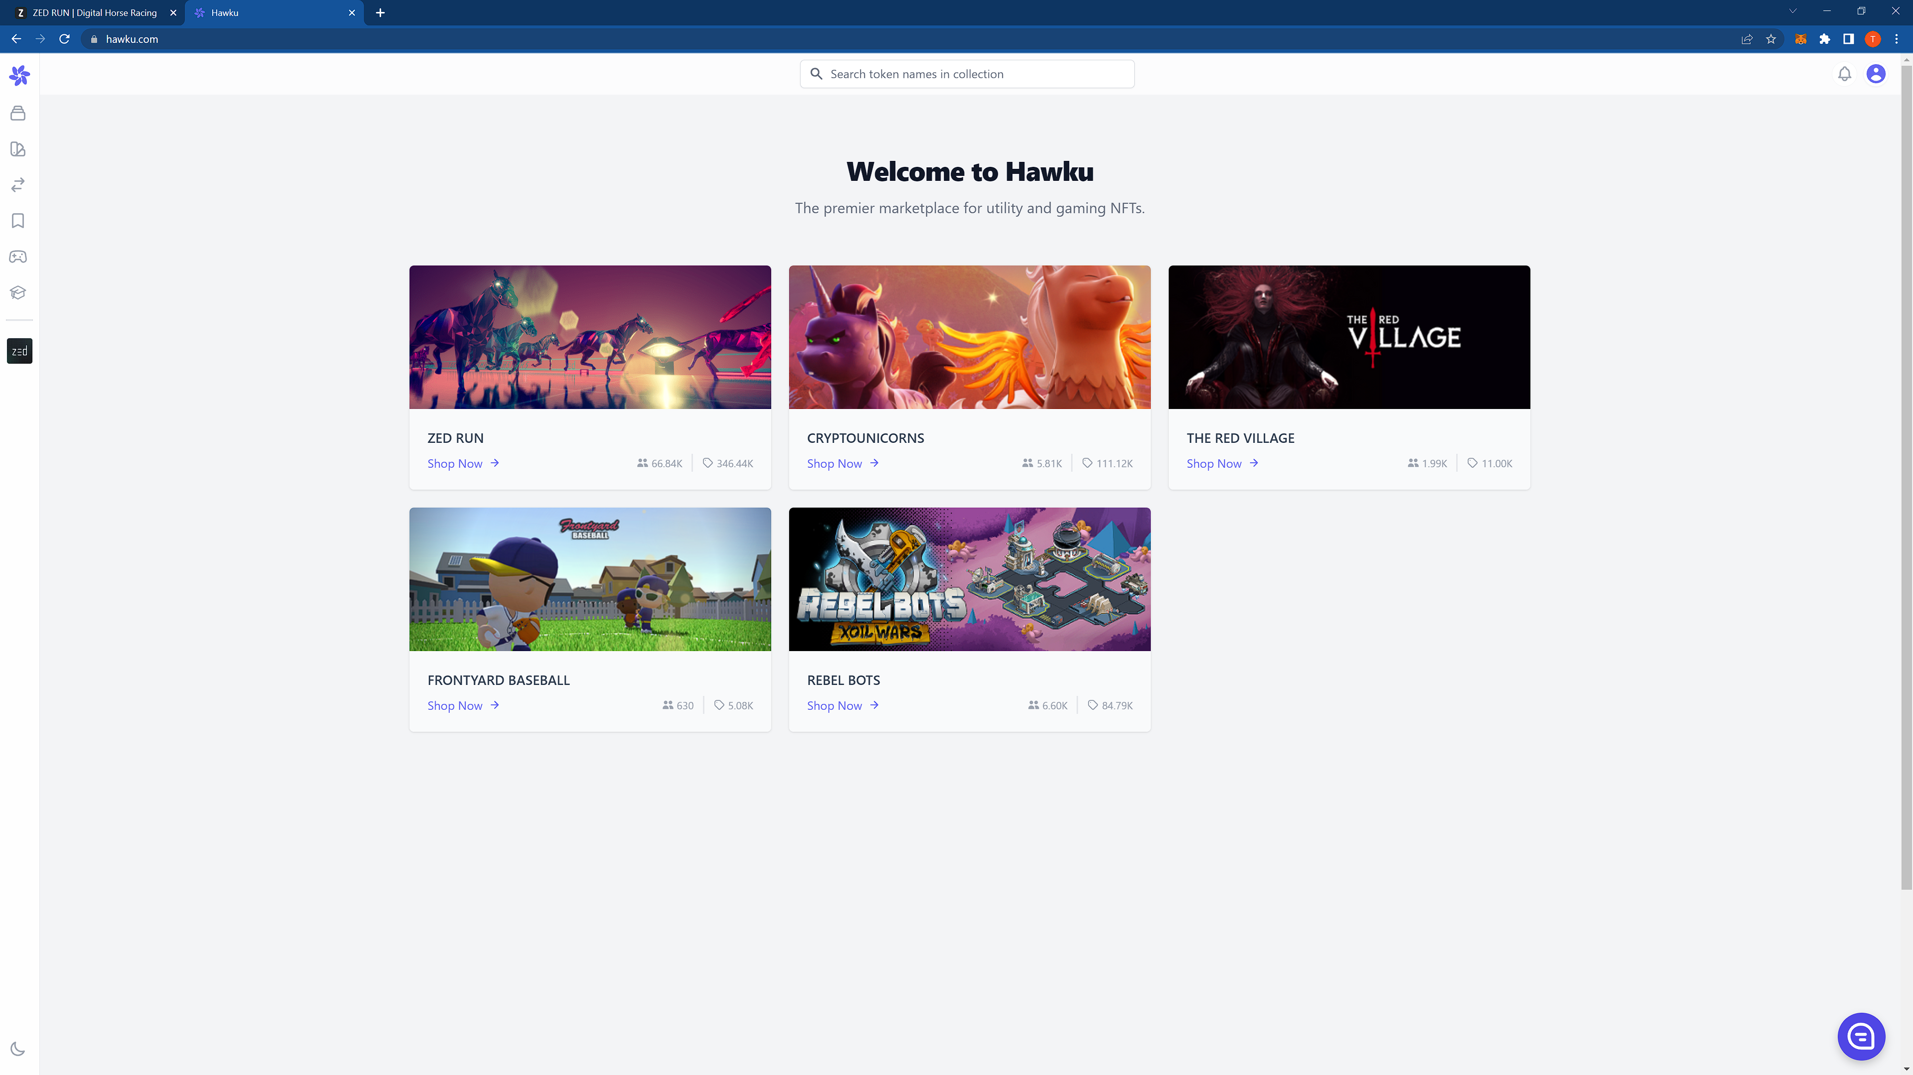Open a new browser tab
The width and height of the screenshot is (1913, 1075).
[380, 12]
